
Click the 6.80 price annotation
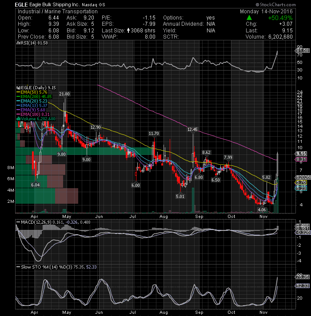click(199, 178)
